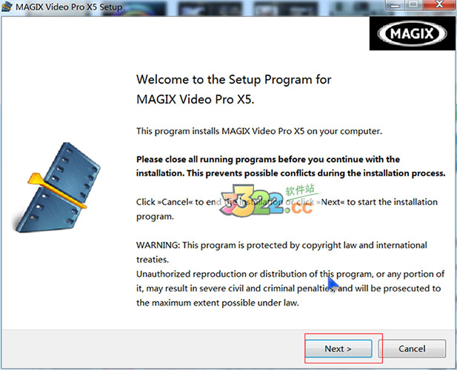457x370 pixels.
Task: Click the setup icon in the title bar
Action: [x=7, y=7]
